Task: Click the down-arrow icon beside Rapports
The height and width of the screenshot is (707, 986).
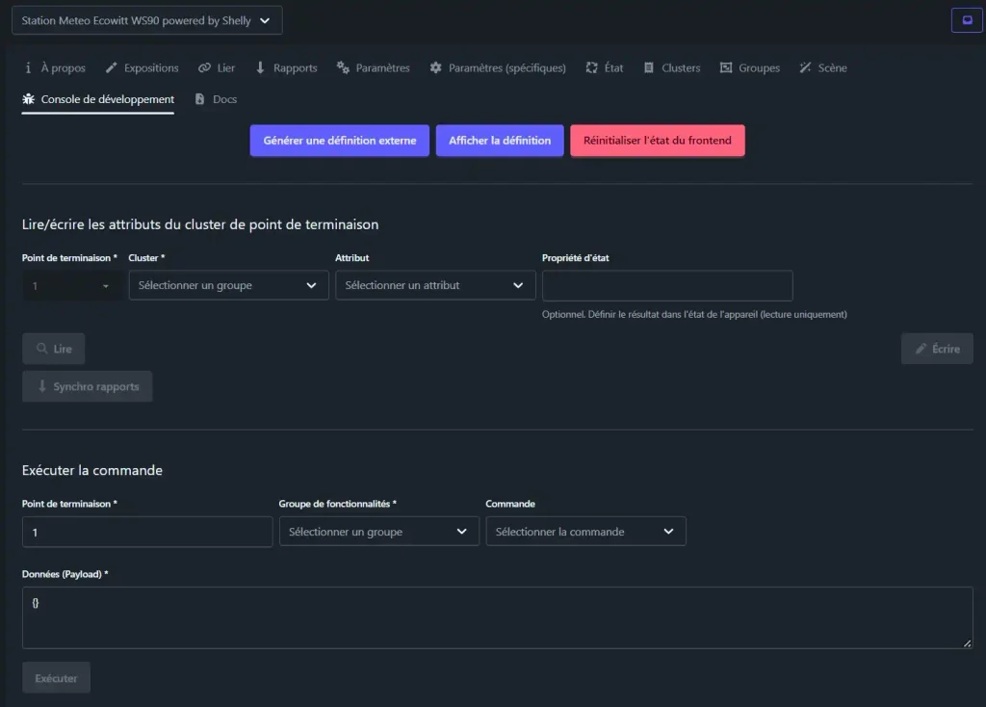Action: pyautogui.click(x=260, y=68)
